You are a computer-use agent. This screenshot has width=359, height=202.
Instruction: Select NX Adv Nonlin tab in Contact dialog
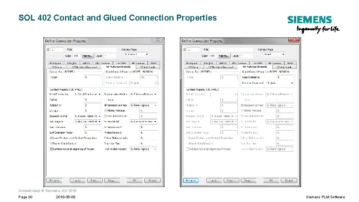148,67
